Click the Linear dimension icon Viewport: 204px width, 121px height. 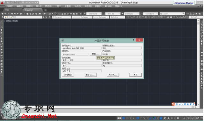point(128,17)
